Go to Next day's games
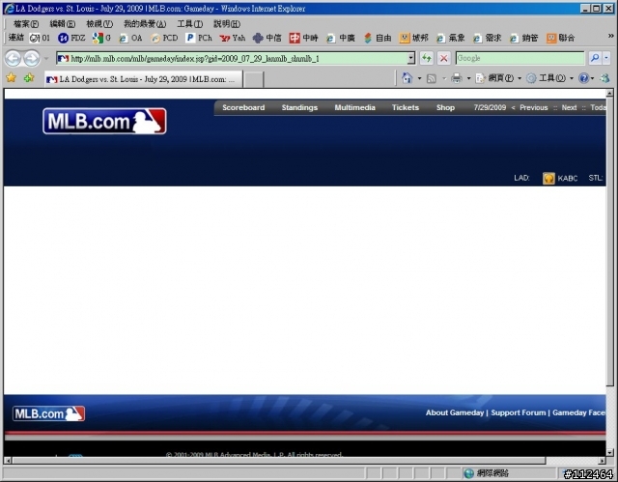The width and height of the screenshot is (618, 482). coord(569,107)
